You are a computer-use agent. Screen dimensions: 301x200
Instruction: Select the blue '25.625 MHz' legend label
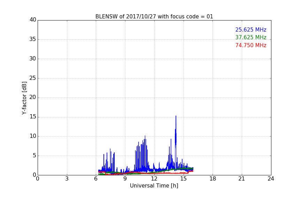pyautogui.click(x=251, y=30)
